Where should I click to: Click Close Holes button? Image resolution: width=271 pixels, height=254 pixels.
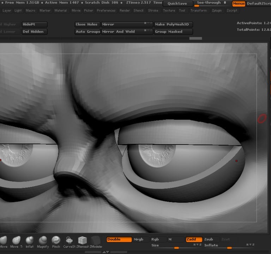87,24
